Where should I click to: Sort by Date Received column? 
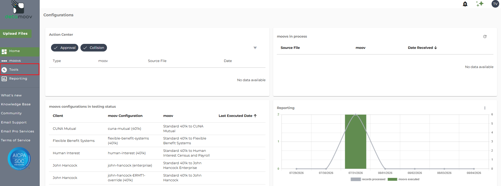click(422, 48)
